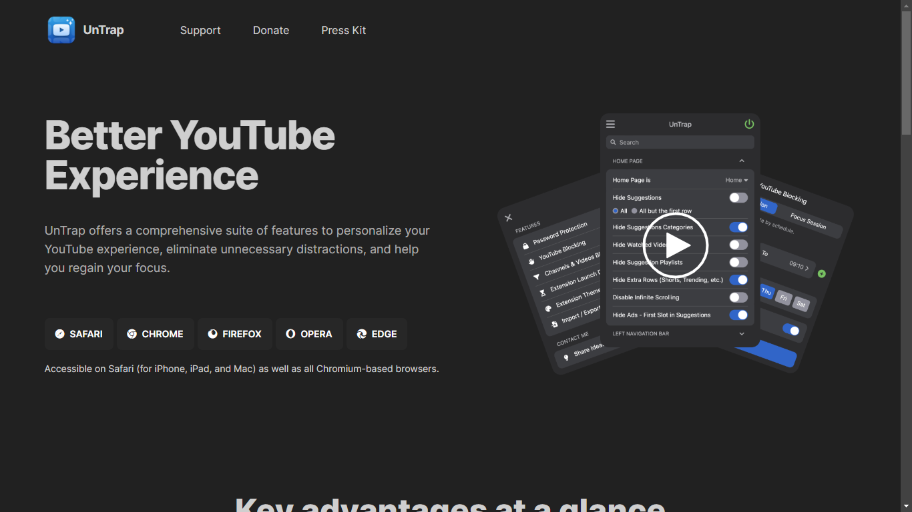Click the magnifier icon in Search bar

(x=614, y=143)
